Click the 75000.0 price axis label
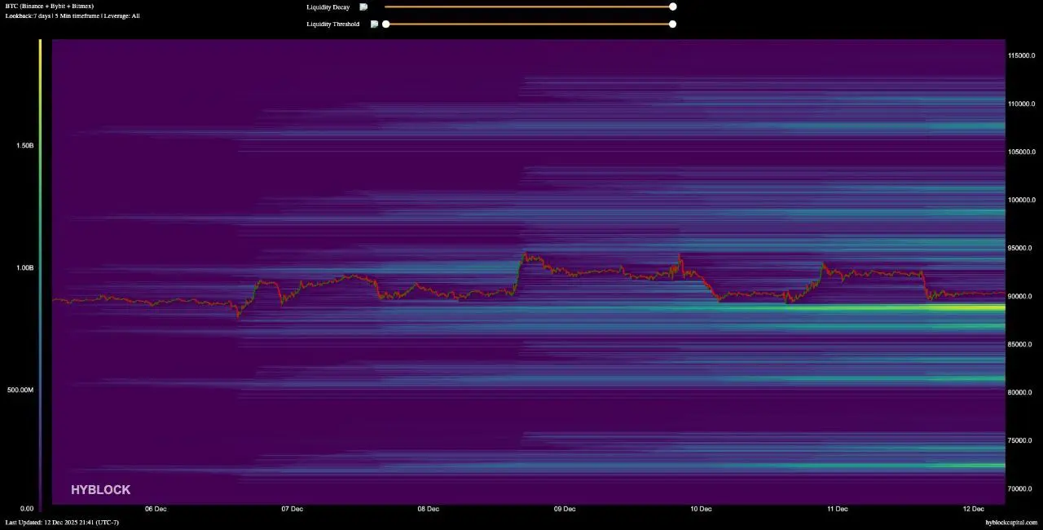 pyautogui.click(x=1019, y=440)
